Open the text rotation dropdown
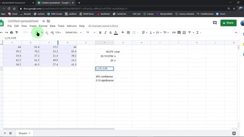This screenshot has width=244, height=137. (x=166, y=32)
